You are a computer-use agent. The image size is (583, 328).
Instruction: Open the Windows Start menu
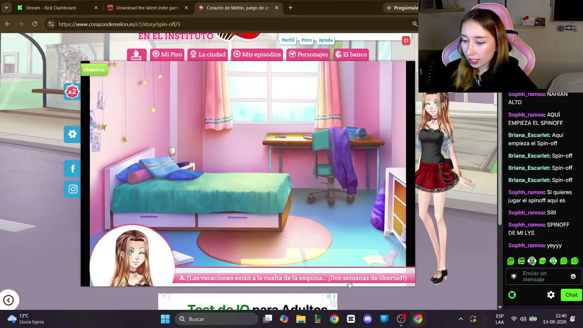[x=165, y=319]
